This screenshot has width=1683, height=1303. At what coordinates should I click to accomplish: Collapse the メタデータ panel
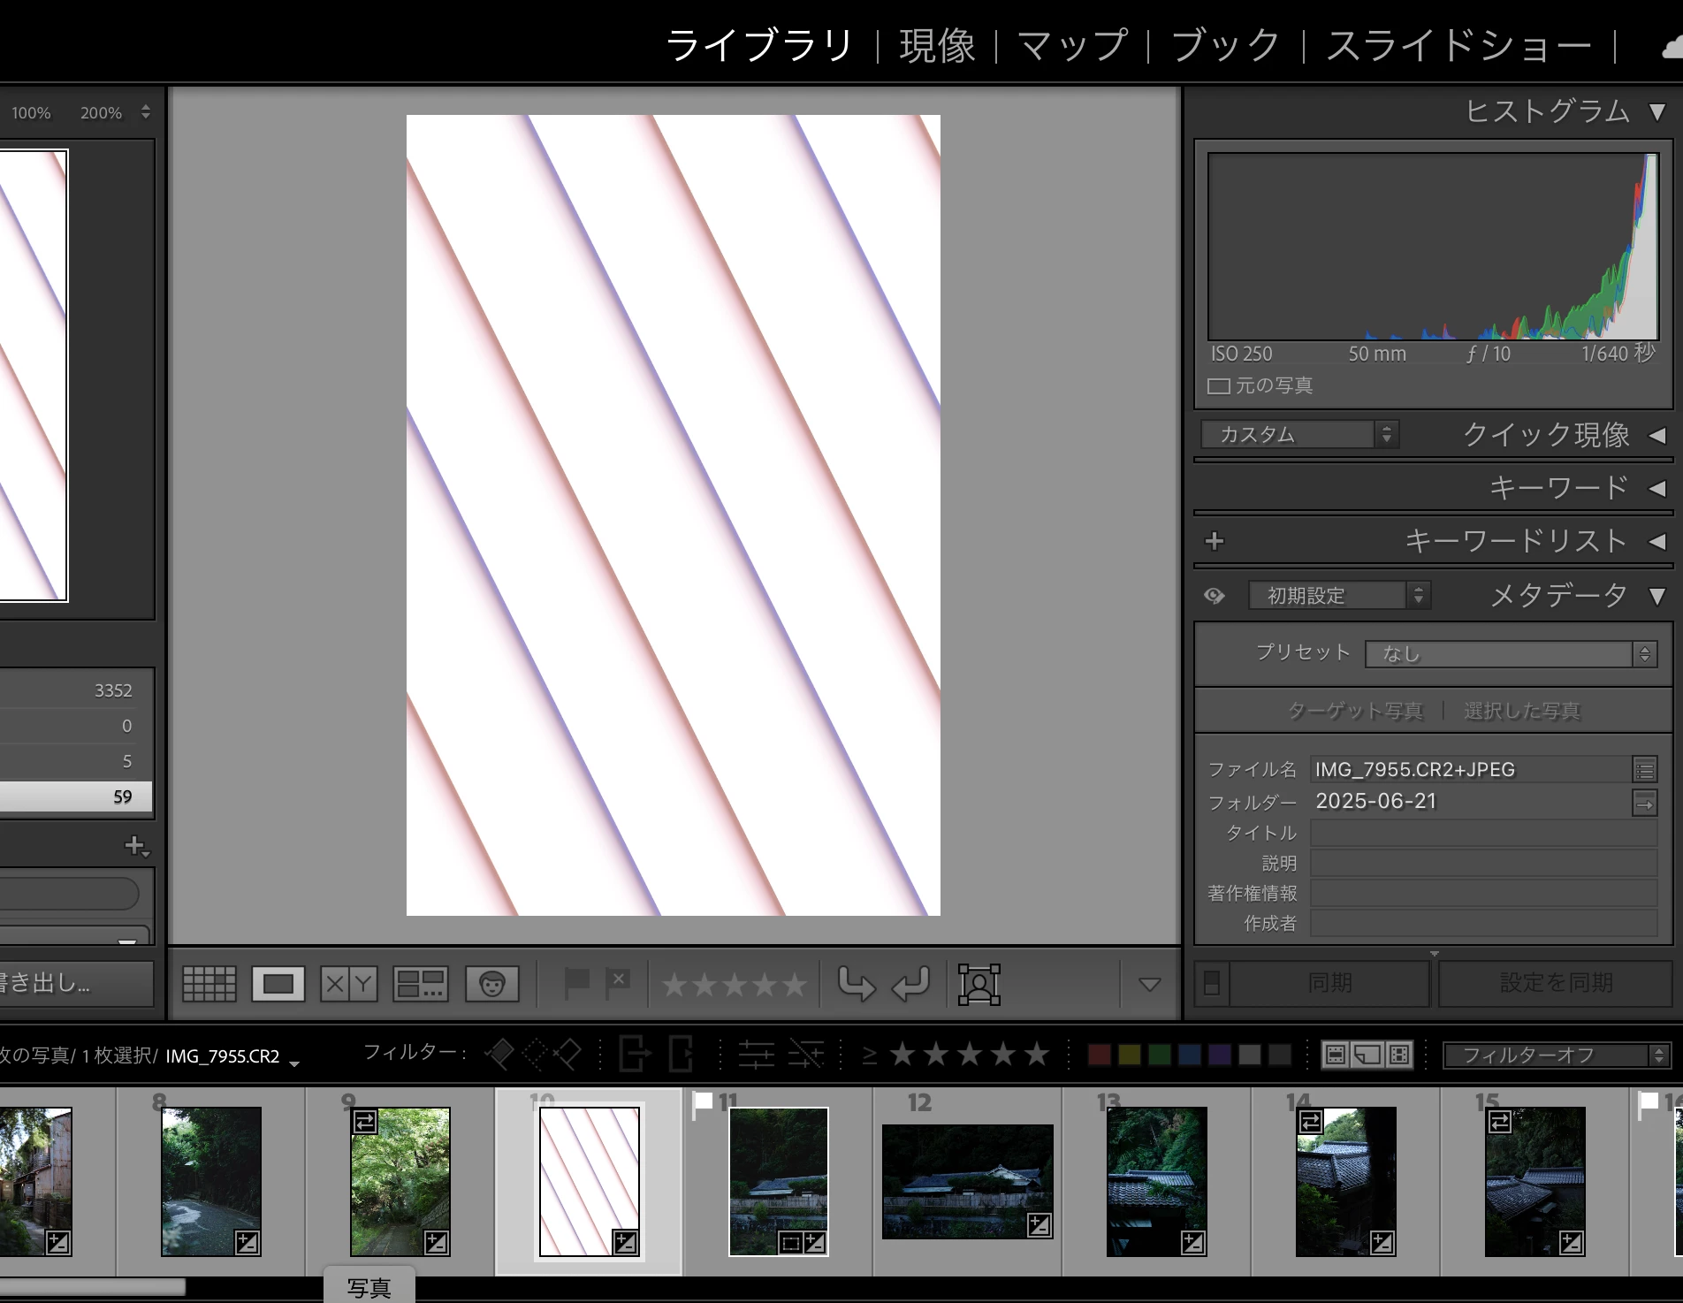coord(1657,596)
